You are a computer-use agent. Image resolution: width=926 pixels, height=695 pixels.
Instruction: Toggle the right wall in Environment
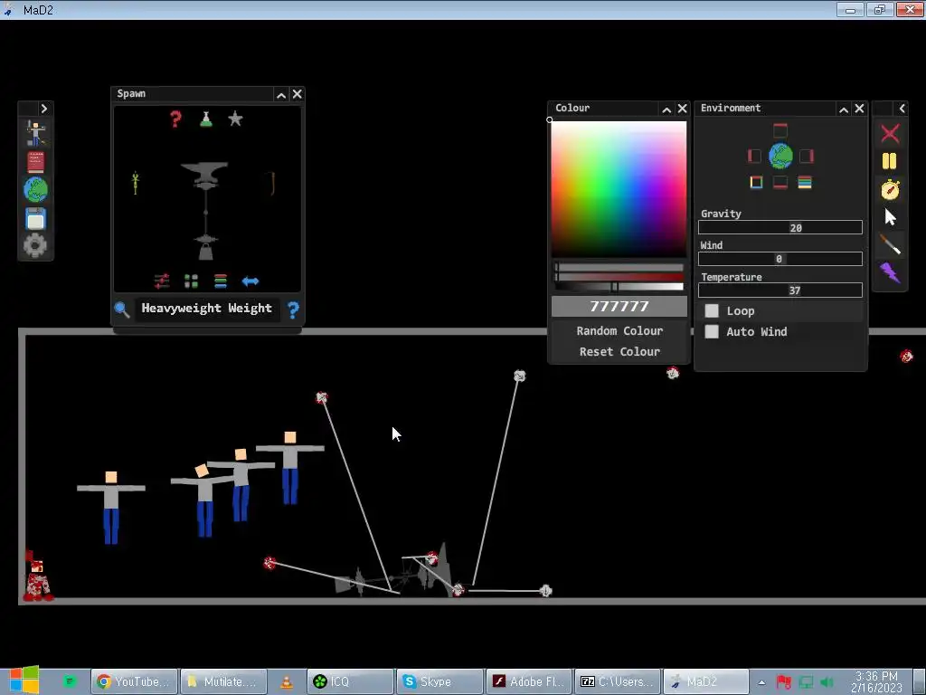[x=806, y=156]
